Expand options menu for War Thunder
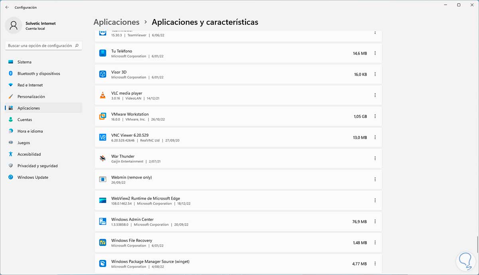Viewport: 479px width, 275px height. point(375,159)
